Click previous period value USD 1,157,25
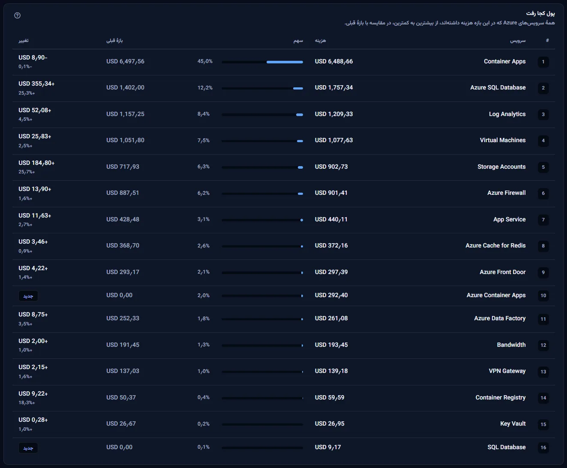The height and width of the screenshot is (468, 567). coord(125,114)
